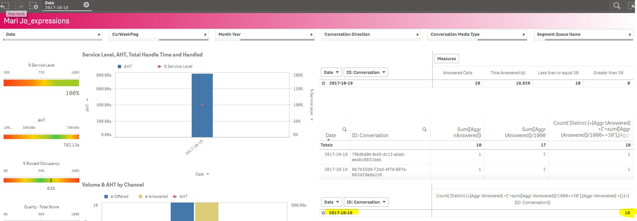637x221 pixels.
Task: Click the Step back selection icon
Action: click(4, 6)
